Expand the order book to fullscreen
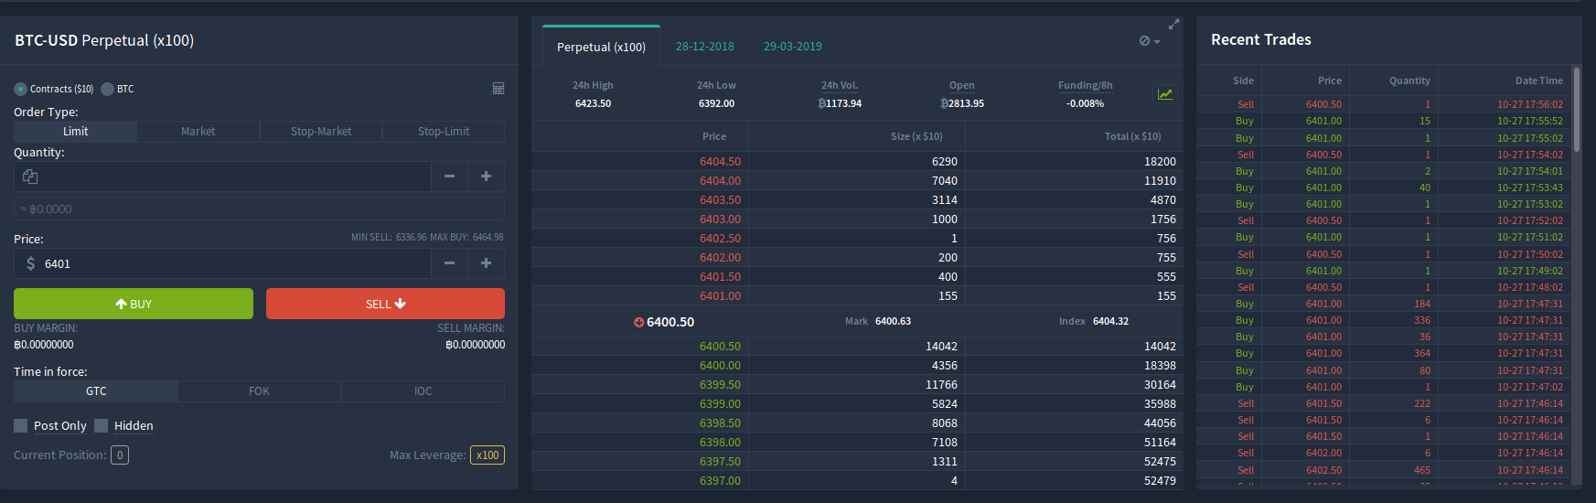Screen dimensions: 1596x503 point(1173,25)
